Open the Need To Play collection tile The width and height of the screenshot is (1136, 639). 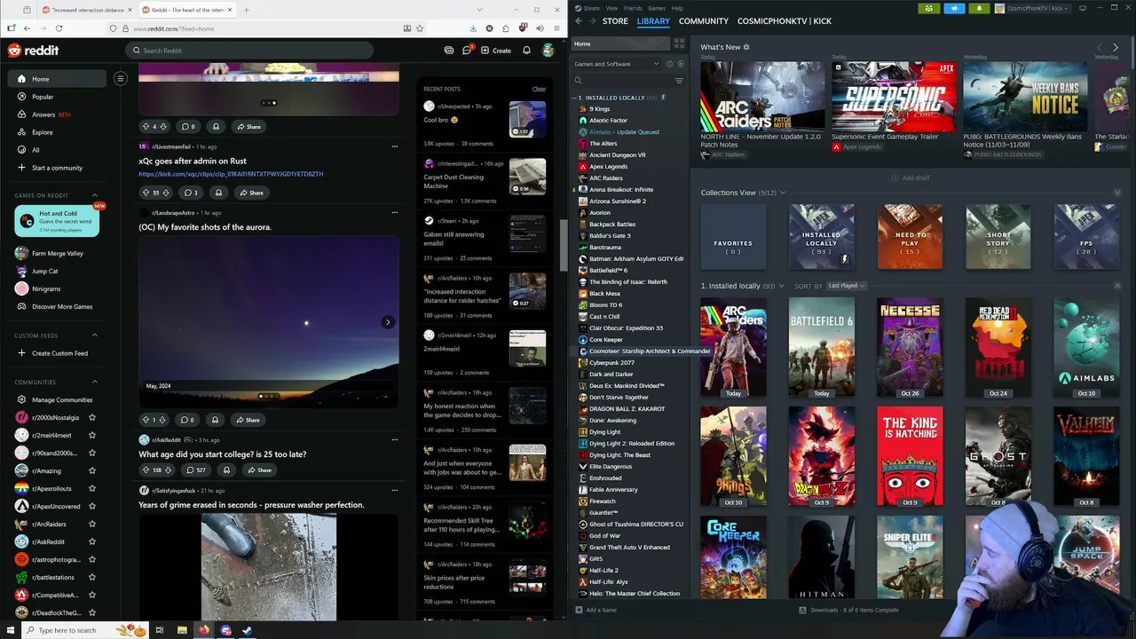(910, 237)
